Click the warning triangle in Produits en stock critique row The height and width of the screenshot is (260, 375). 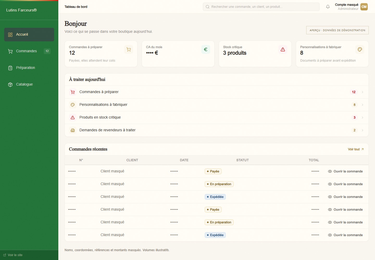coord(73,118)
